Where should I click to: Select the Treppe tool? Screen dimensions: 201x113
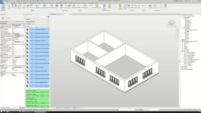(x=69, y=6)
